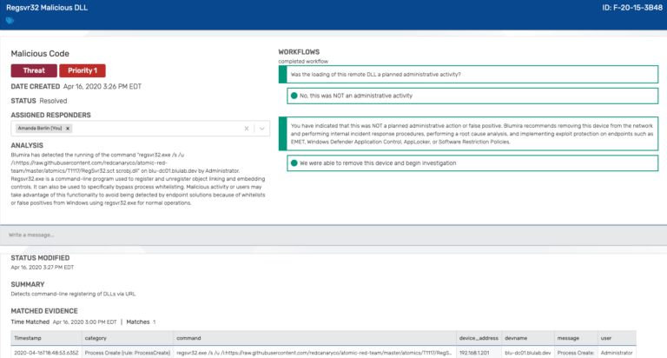Click the summary text about registering DLLs via URL

click(x=73, y=294)
